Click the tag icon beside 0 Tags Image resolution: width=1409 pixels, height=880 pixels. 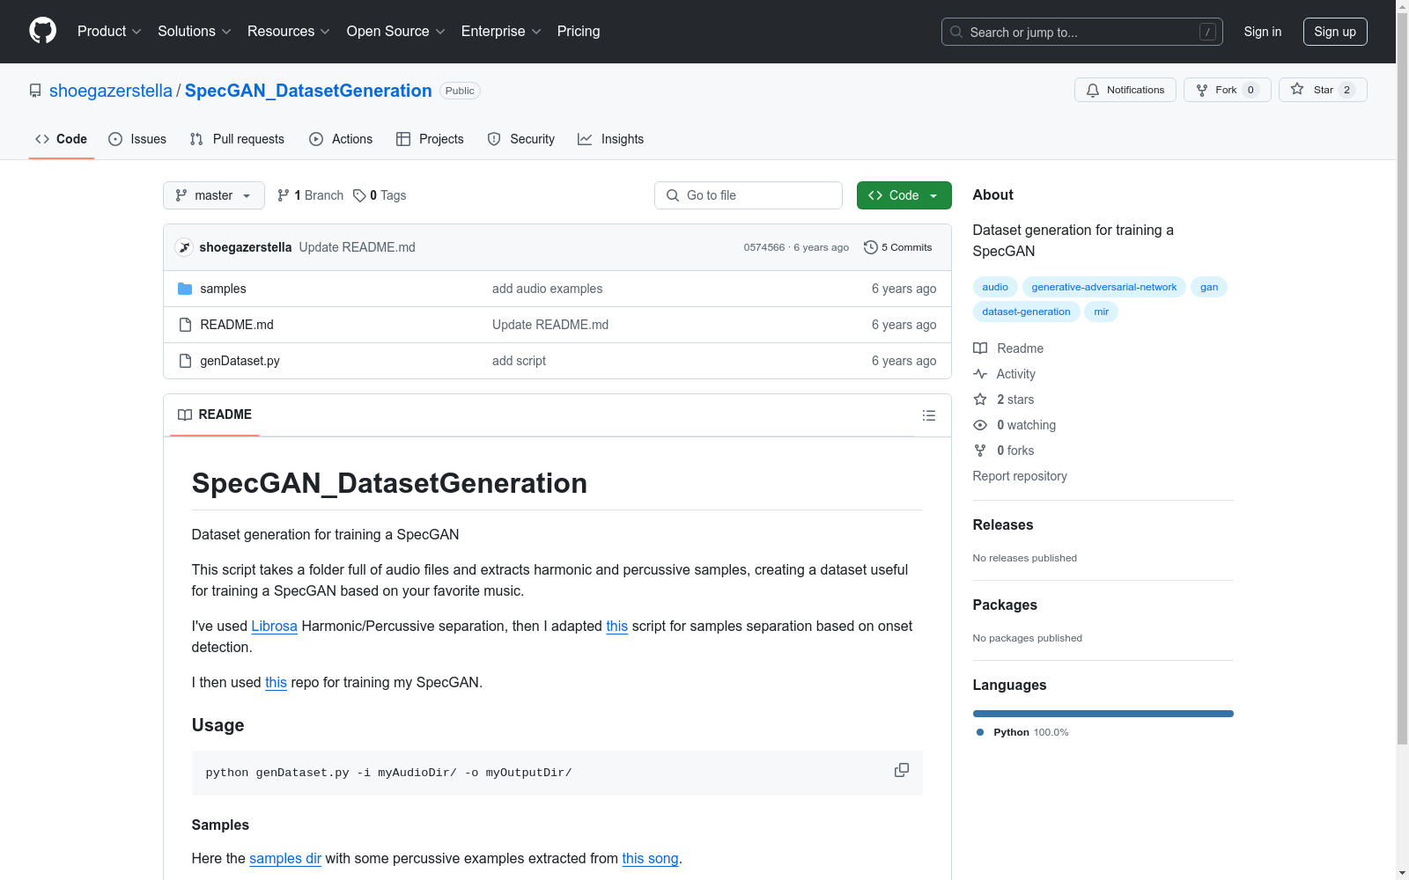coord(359,195)
